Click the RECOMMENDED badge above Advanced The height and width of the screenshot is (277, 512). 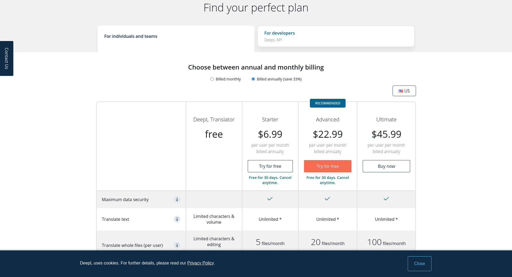coord(327,103)
